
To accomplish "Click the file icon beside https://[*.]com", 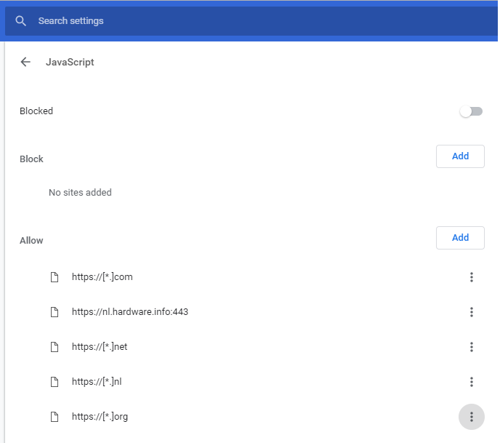I will tap(54, 277).
